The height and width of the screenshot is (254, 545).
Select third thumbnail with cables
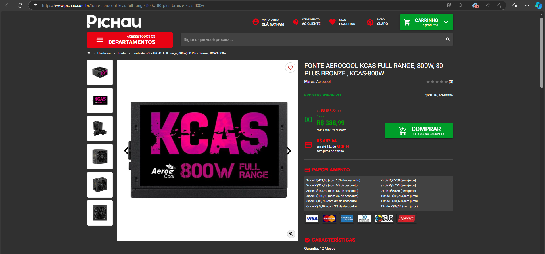point(100,129)
